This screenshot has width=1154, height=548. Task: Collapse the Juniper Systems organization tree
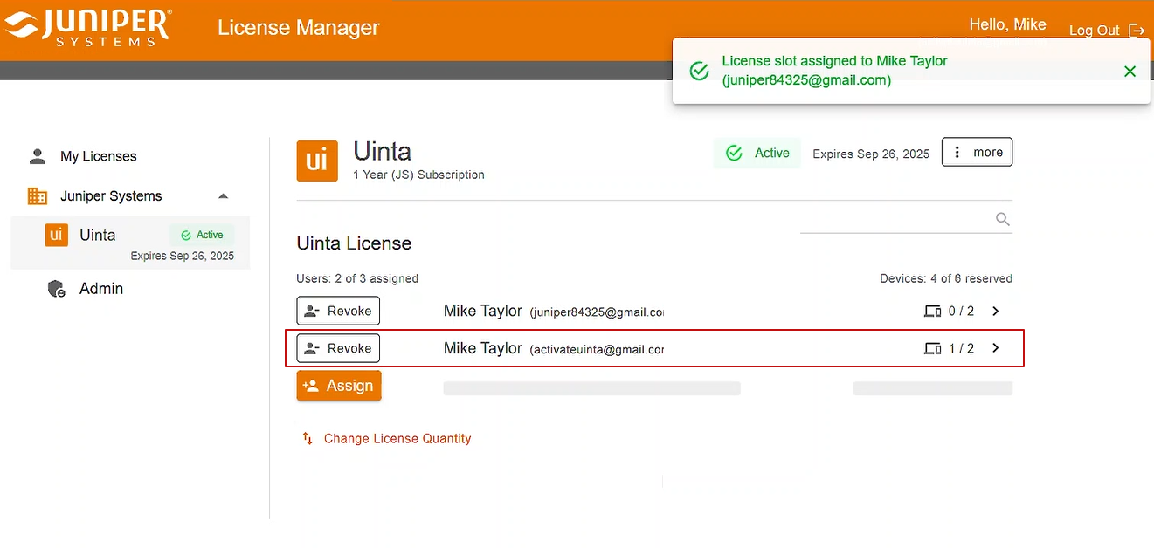223,196
